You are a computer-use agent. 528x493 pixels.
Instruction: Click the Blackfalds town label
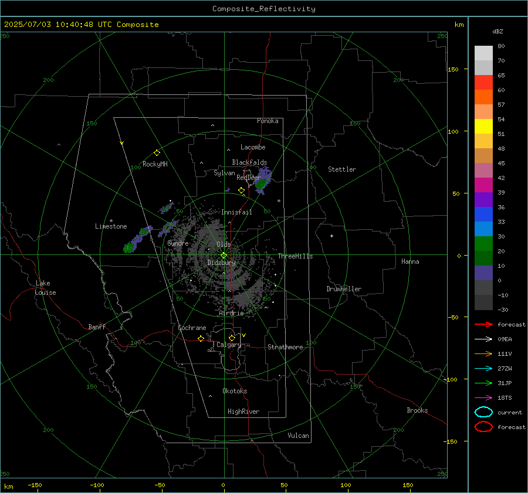(x=249, y=162)
